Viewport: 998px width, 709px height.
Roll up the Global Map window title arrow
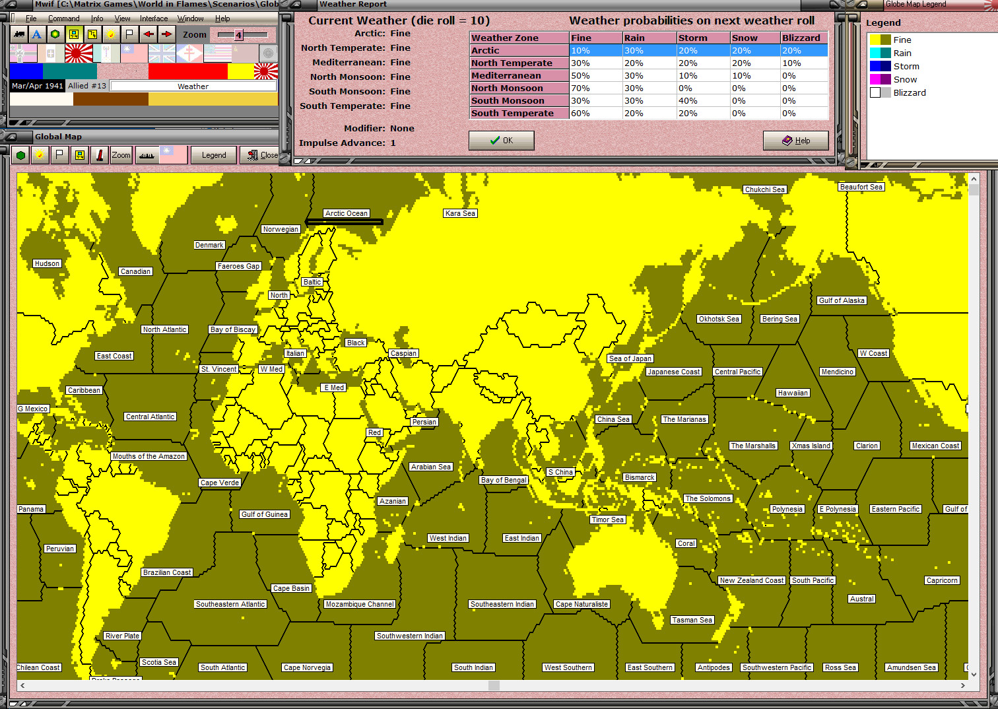11,136
